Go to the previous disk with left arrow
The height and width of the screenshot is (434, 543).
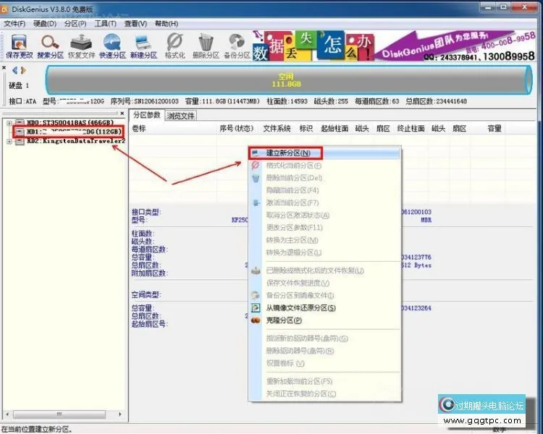click(13, 70)
